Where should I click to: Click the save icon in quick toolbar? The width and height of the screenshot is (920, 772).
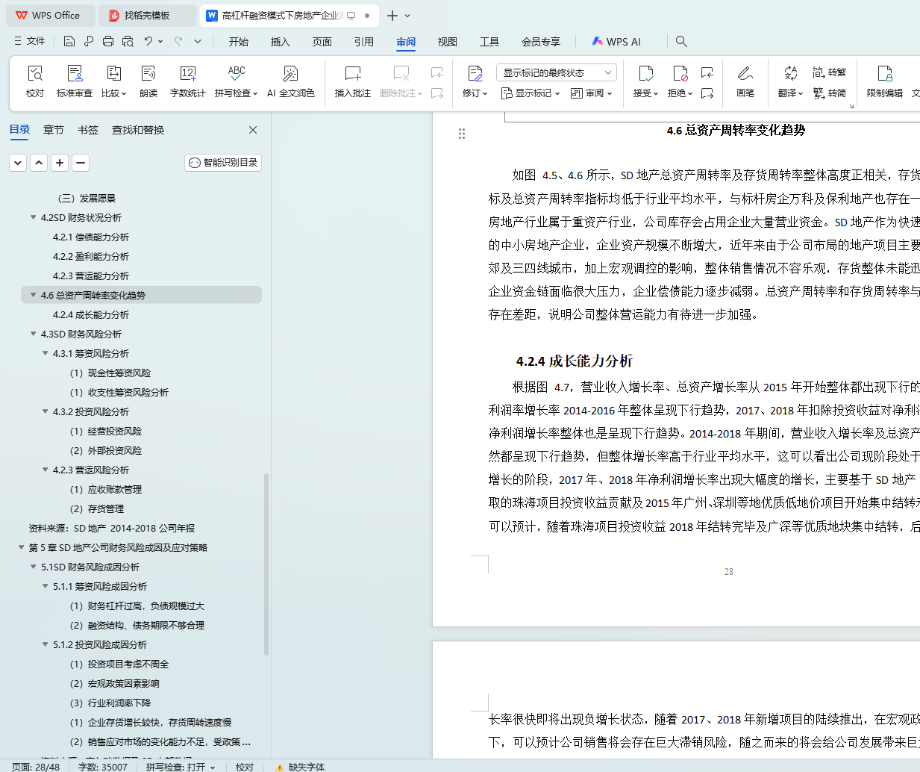coord(69,41)
